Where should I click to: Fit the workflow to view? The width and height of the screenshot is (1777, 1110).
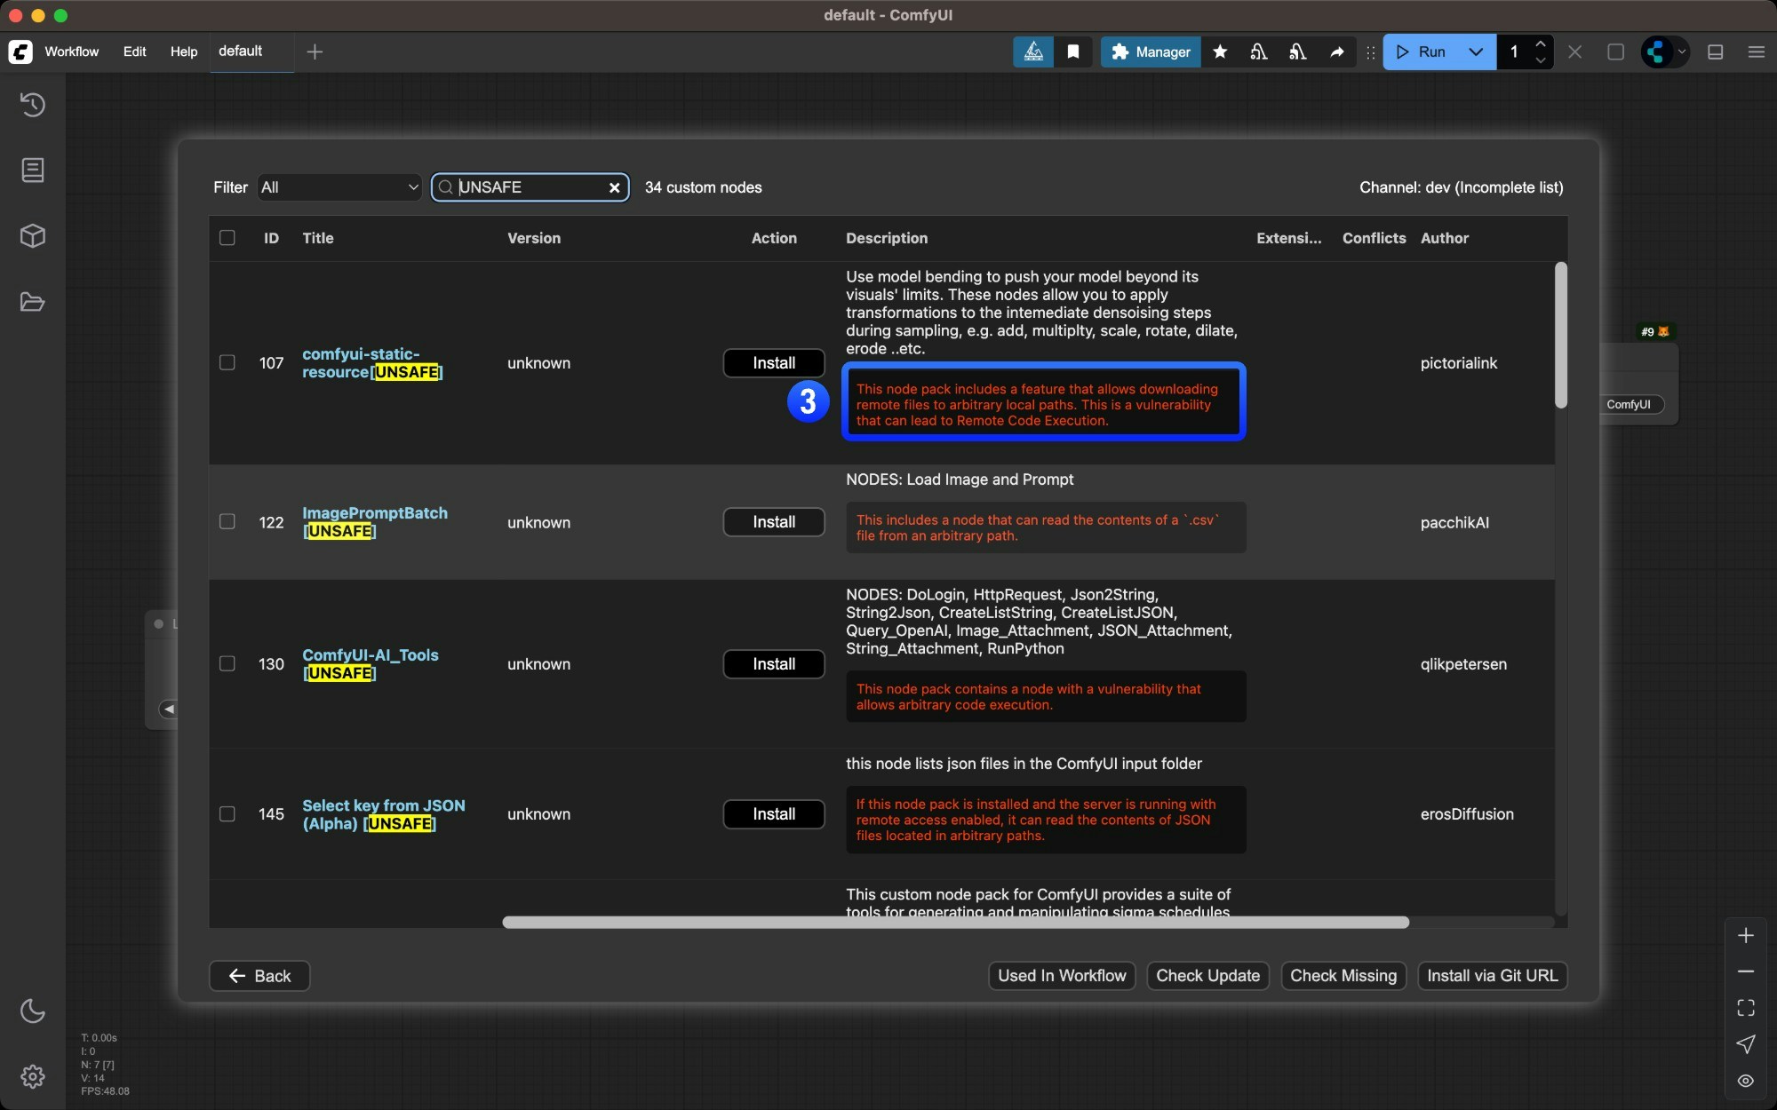click(1744, 1007)
